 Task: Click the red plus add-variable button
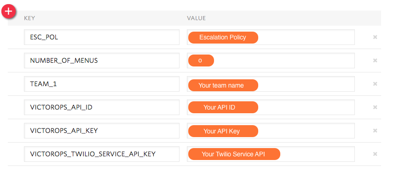[9, 11]
